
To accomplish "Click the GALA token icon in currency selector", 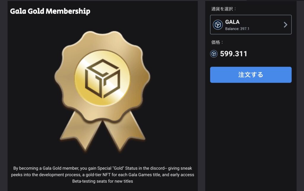I will point(218,25).
